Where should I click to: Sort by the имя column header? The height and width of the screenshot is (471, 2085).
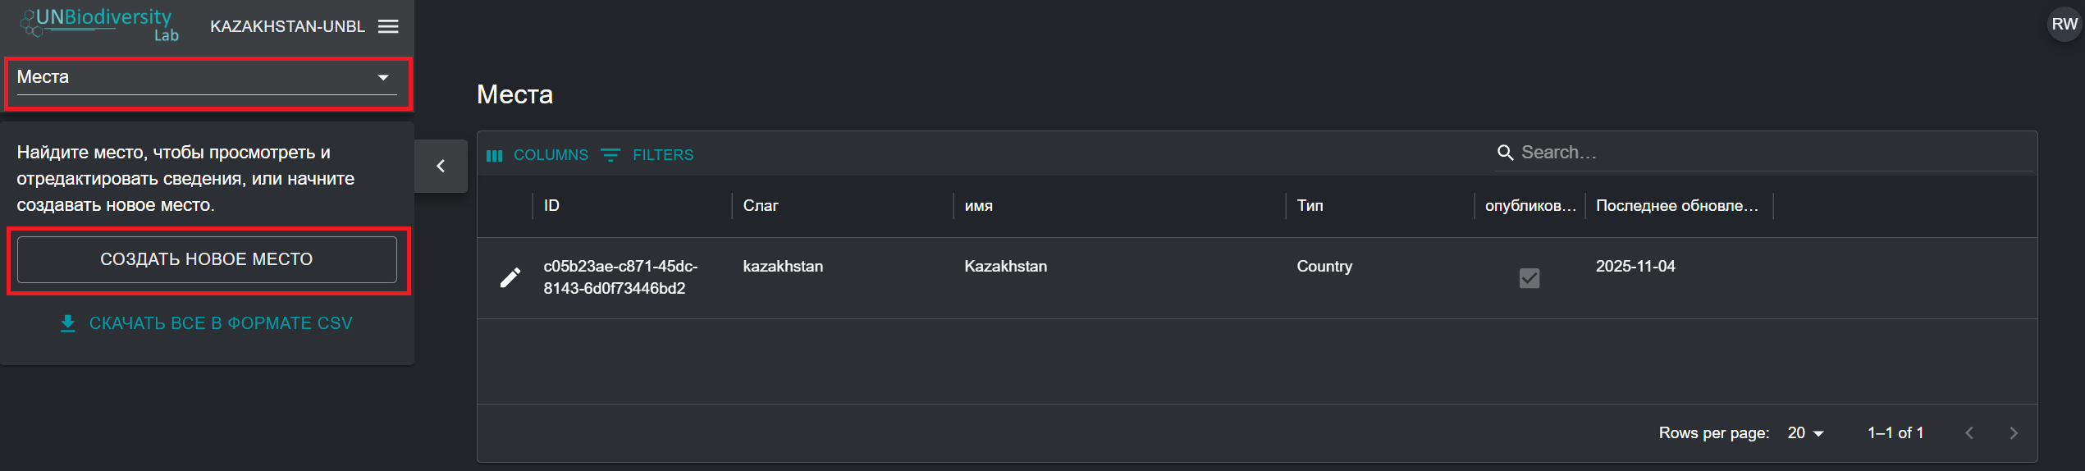[x=978, y=206]
